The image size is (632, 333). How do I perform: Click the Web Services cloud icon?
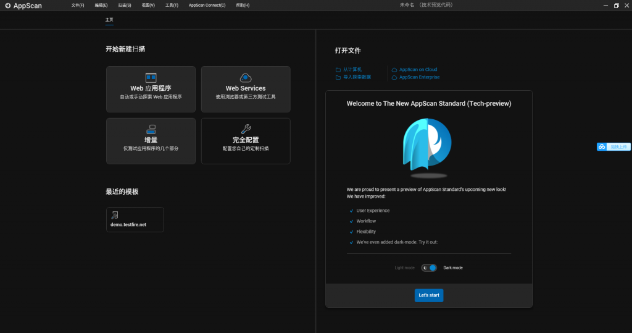tap(246, 77)
